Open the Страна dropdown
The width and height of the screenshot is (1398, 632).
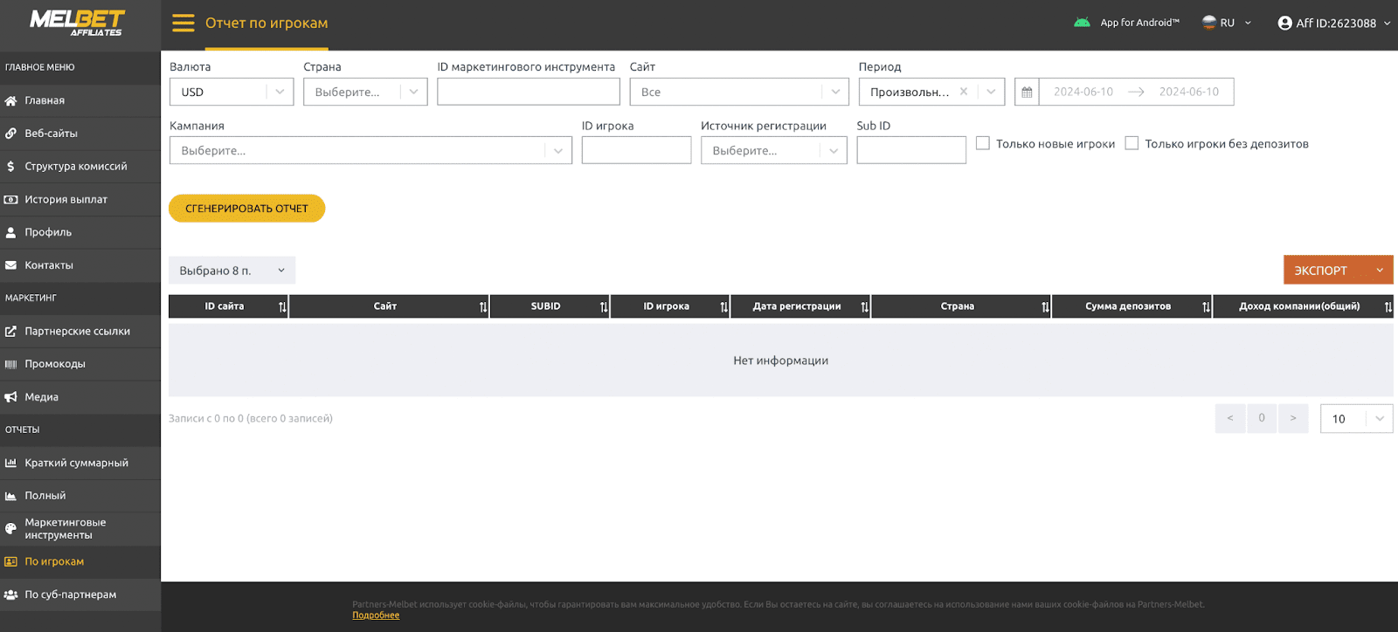tap(365, 92)
